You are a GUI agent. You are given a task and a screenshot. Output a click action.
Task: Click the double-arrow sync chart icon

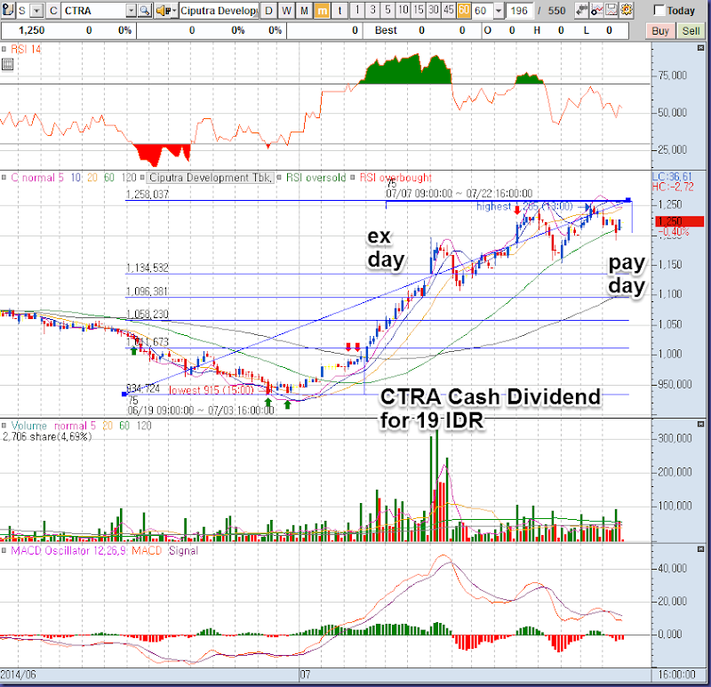coord(581,10)
